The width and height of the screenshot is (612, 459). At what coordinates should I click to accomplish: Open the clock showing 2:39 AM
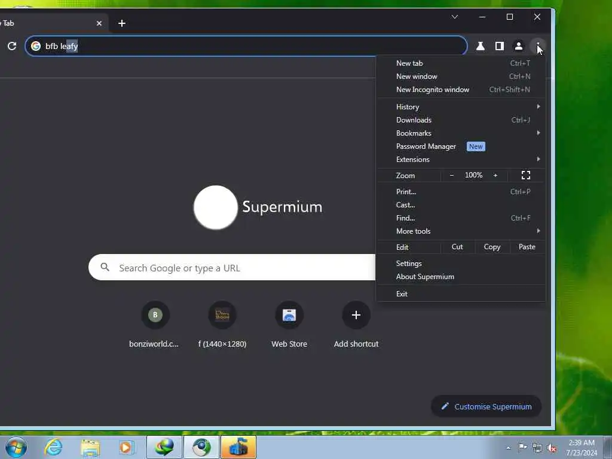click(x=582, y=447)
